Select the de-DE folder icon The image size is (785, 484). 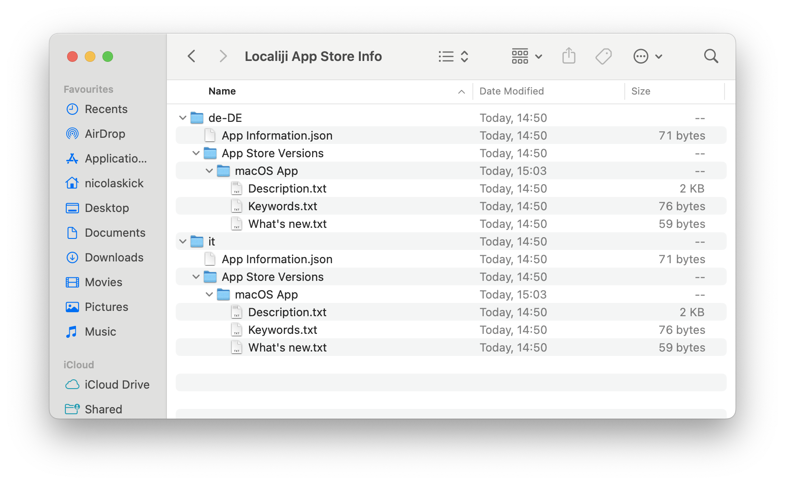coord(197,118)
